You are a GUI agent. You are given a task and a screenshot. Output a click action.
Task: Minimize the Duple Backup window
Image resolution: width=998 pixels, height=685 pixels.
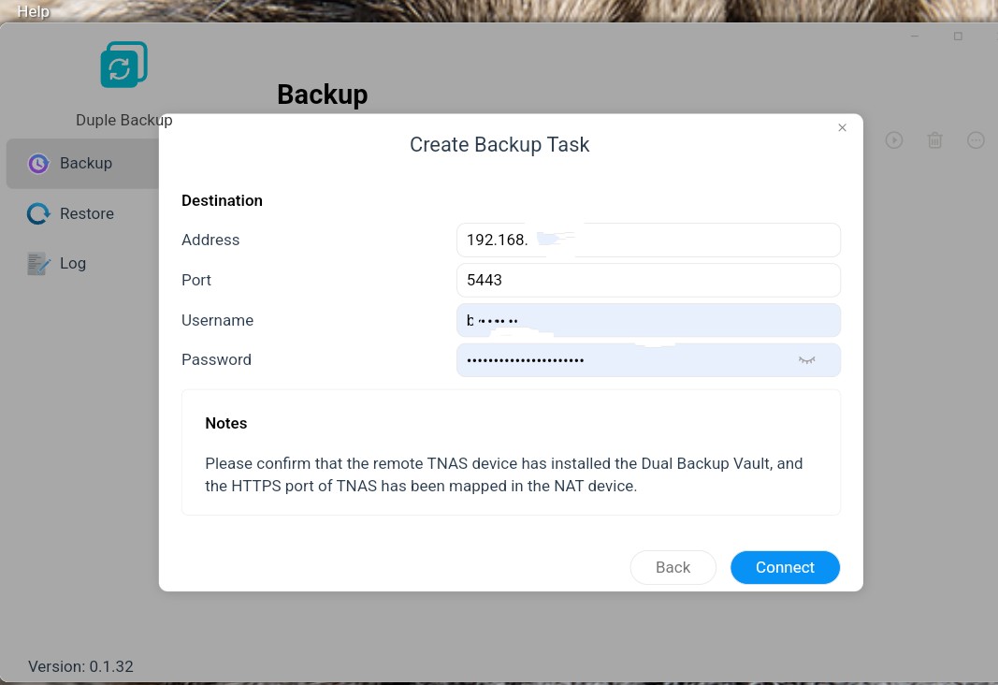coord(915,36)
